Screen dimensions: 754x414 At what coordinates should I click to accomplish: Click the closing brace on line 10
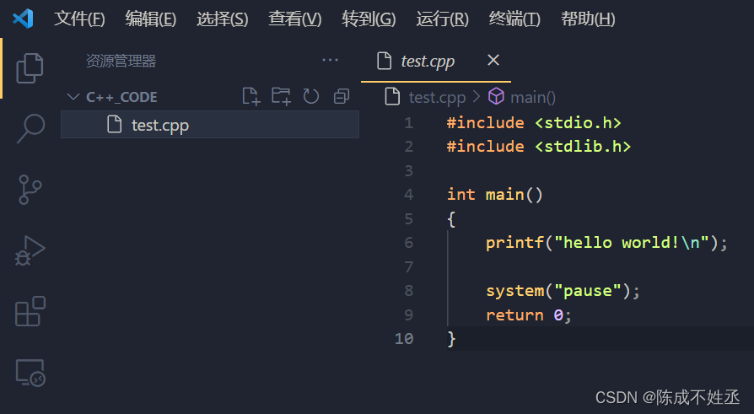click(451, 339)
